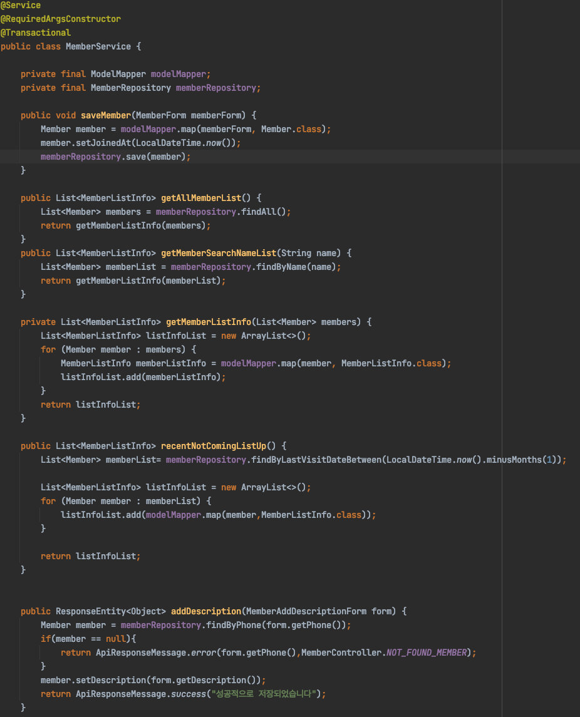
Task: Click the MemberController reference
Action: tap(341, 653)
